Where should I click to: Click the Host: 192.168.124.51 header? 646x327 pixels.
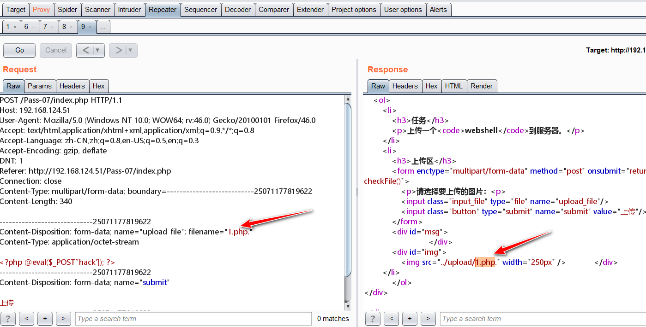coord(35,110)
